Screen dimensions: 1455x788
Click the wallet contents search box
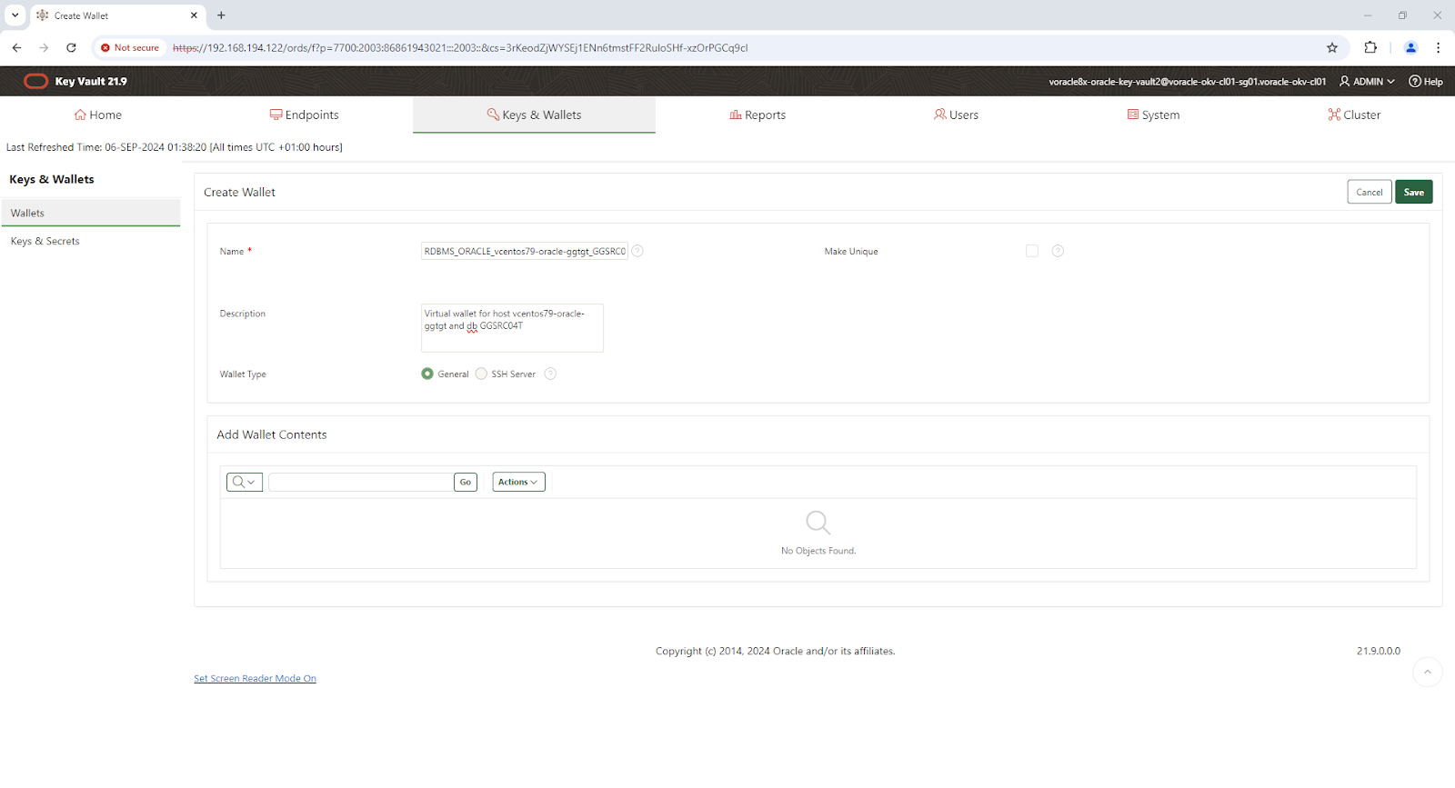(x=361, y=482)
